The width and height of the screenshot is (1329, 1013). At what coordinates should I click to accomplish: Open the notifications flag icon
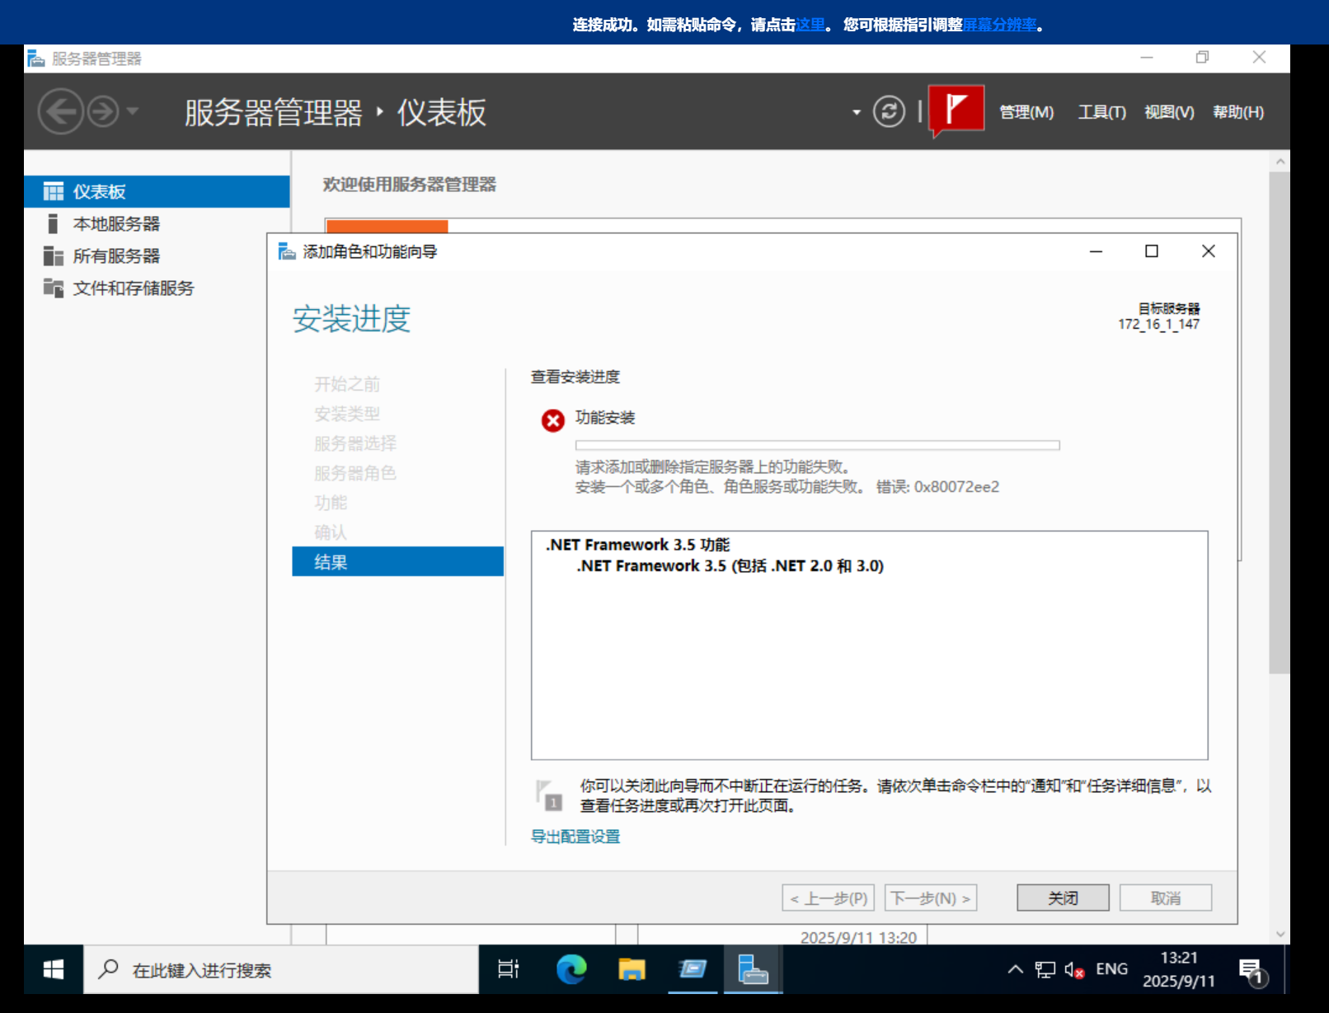[x=956, y=109]
